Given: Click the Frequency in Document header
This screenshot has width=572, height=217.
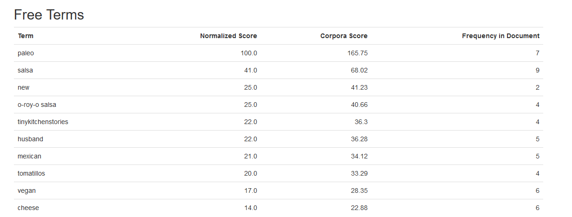Looking at the screenshot, I should [x=500, y=36].
